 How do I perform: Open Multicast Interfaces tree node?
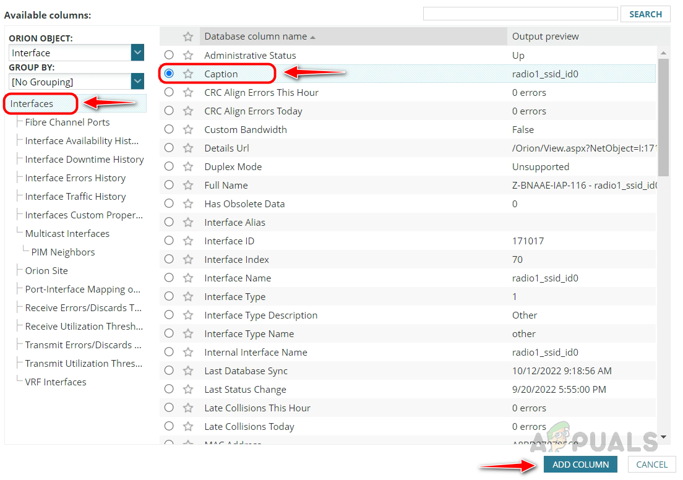(67, 233)
